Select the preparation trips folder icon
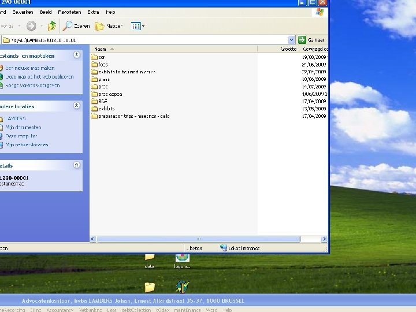 pos(94,116)
